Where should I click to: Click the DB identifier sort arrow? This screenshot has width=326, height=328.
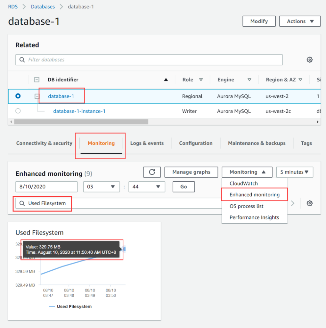tap(166, 80)
